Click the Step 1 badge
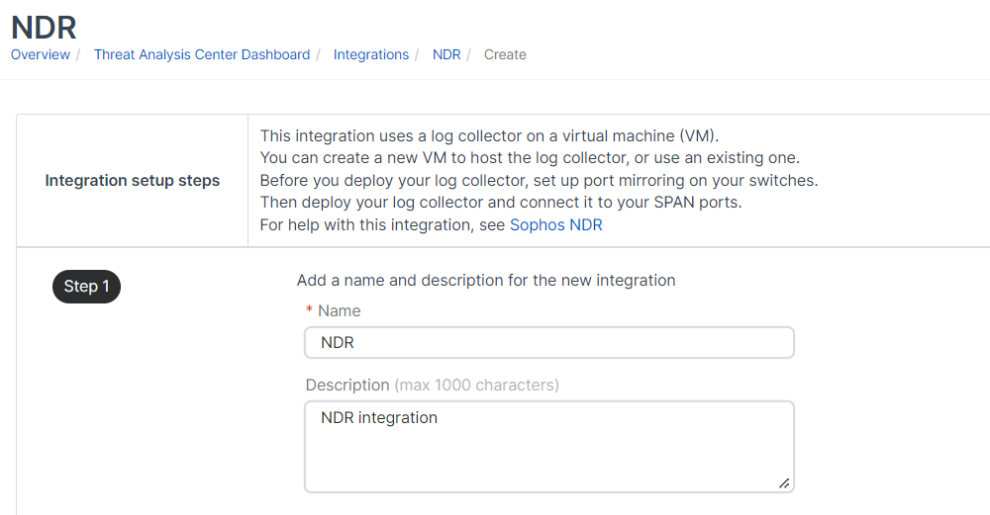990x515 pixels. click(x=86, y=287)
